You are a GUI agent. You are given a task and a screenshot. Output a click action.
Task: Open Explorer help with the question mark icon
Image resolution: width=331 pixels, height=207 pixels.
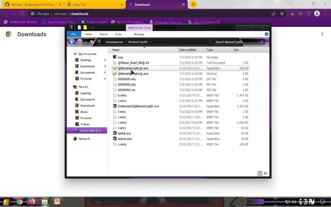coord(267,34)
